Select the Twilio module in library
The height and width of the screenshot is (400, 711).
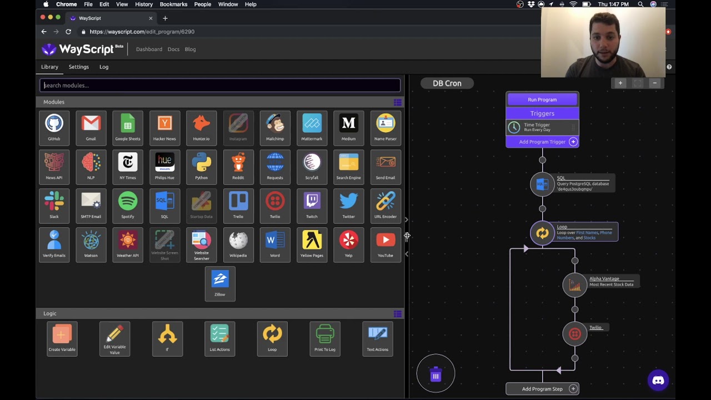[275, 206]
